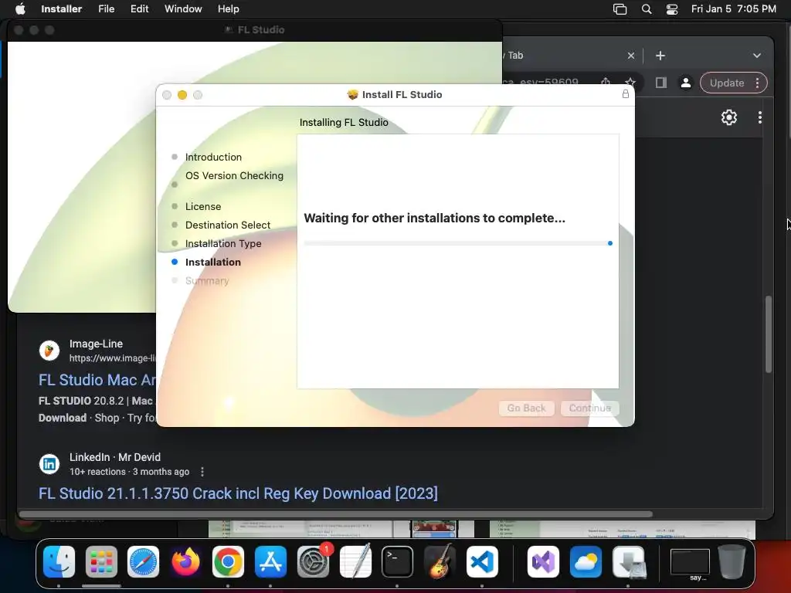Open TextEdit from the Dock
This screenshot has height=593, width=791.
[355, 561]
